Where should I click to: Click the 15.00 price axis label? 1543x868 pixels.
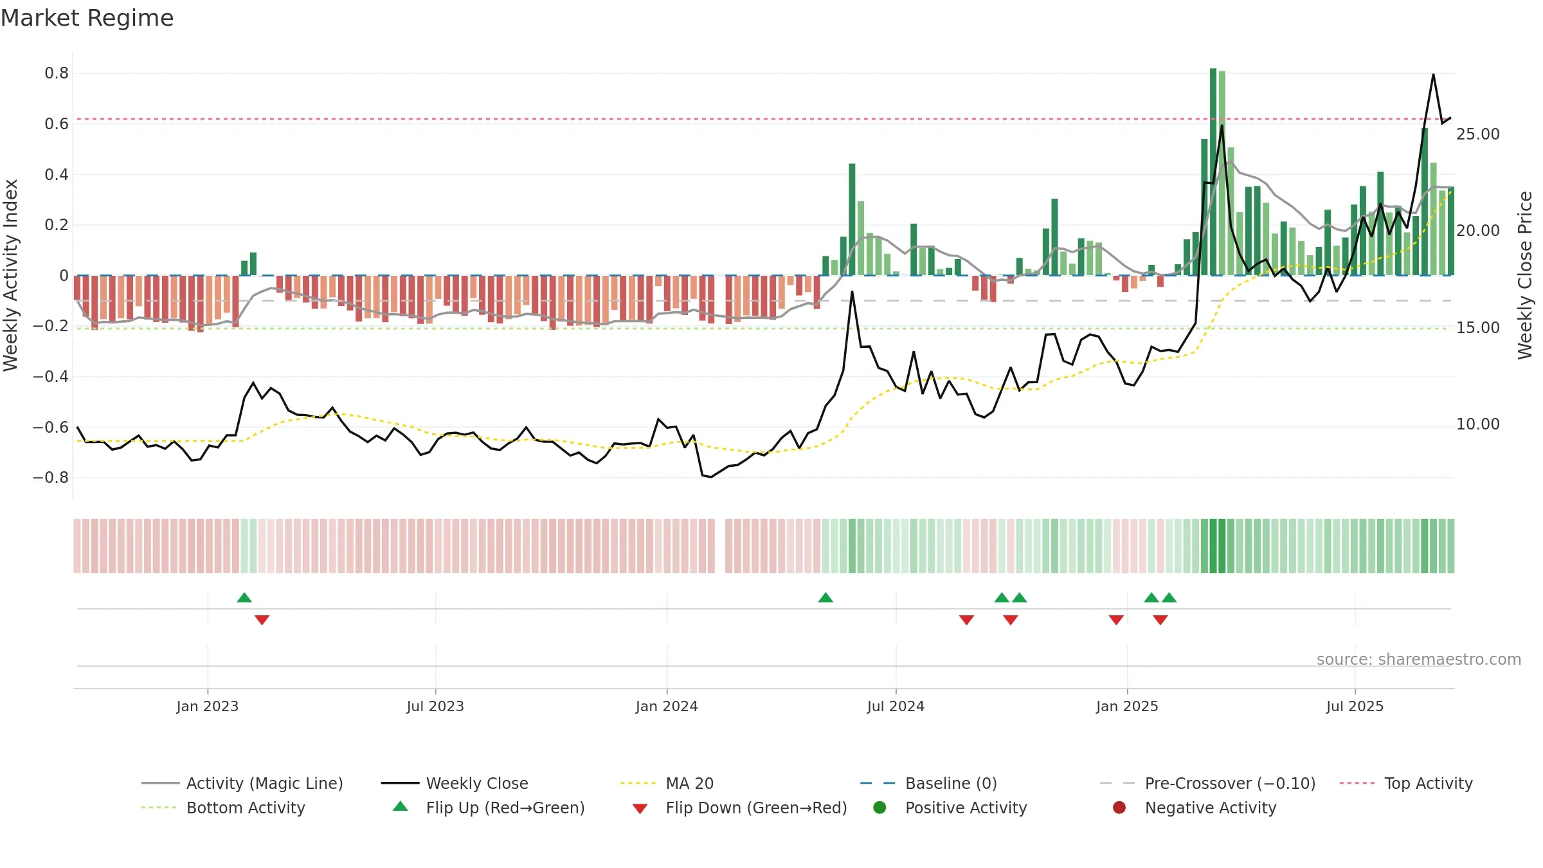1478,327
